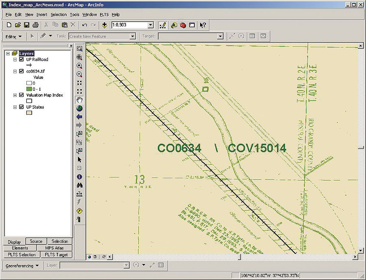Click the Fixed Zoom Out icon

[79, 91]
